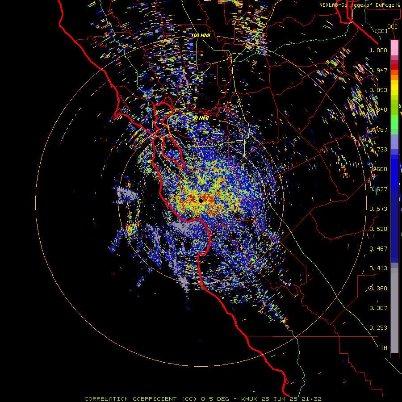Click the 50 NMI range ring label
Viewport: 402px width, 402px height.
coord(201,118)
